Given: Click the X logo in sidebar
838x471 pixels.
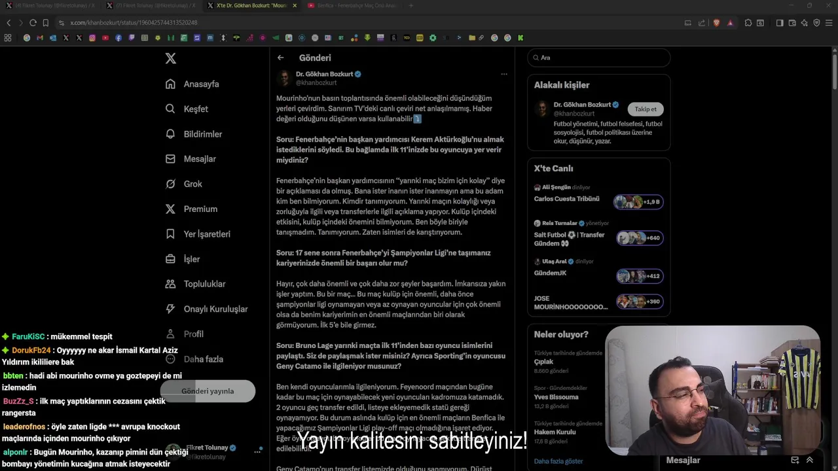Looking at the screenshot, I should [171, 58].
